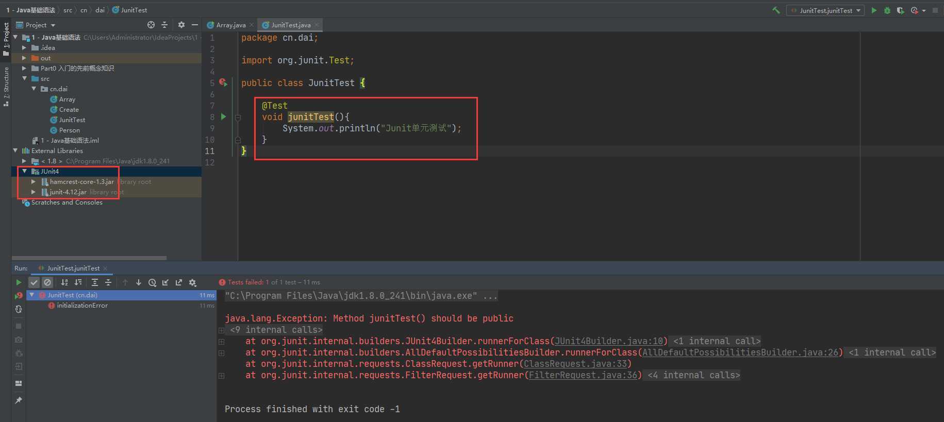Close the Array.java tab
Viewport: 944px width, 422px height.
252,25
